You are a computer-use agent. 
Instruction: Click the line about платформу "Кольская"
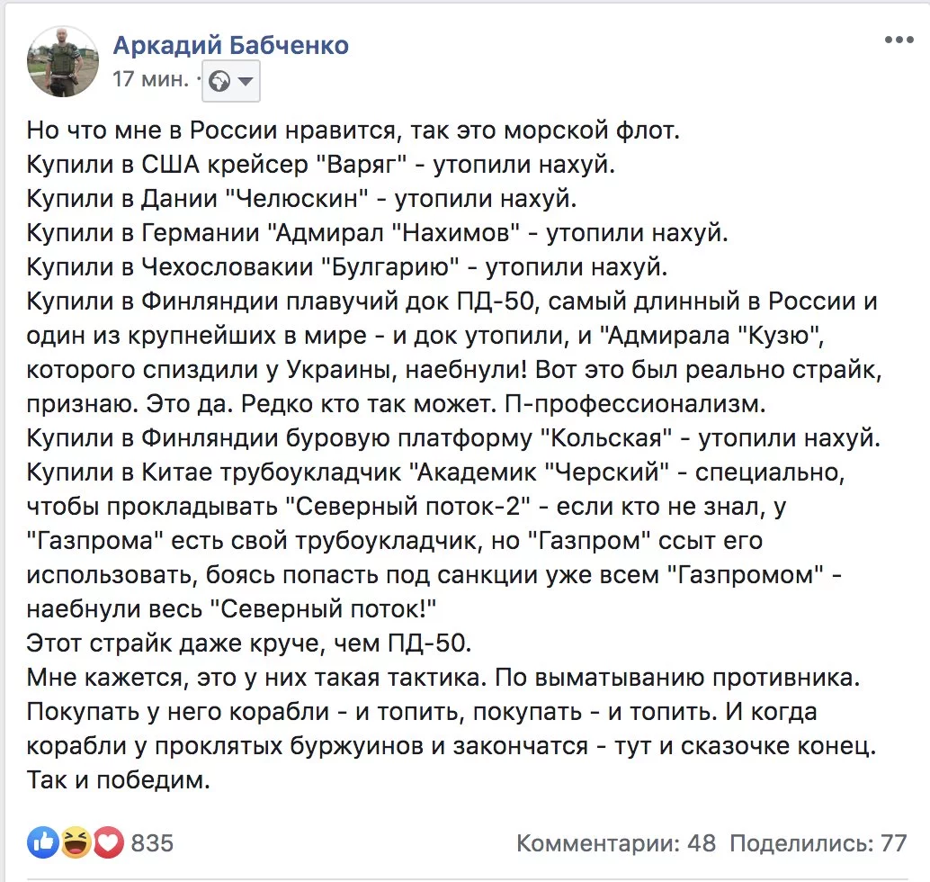(453, 438)
